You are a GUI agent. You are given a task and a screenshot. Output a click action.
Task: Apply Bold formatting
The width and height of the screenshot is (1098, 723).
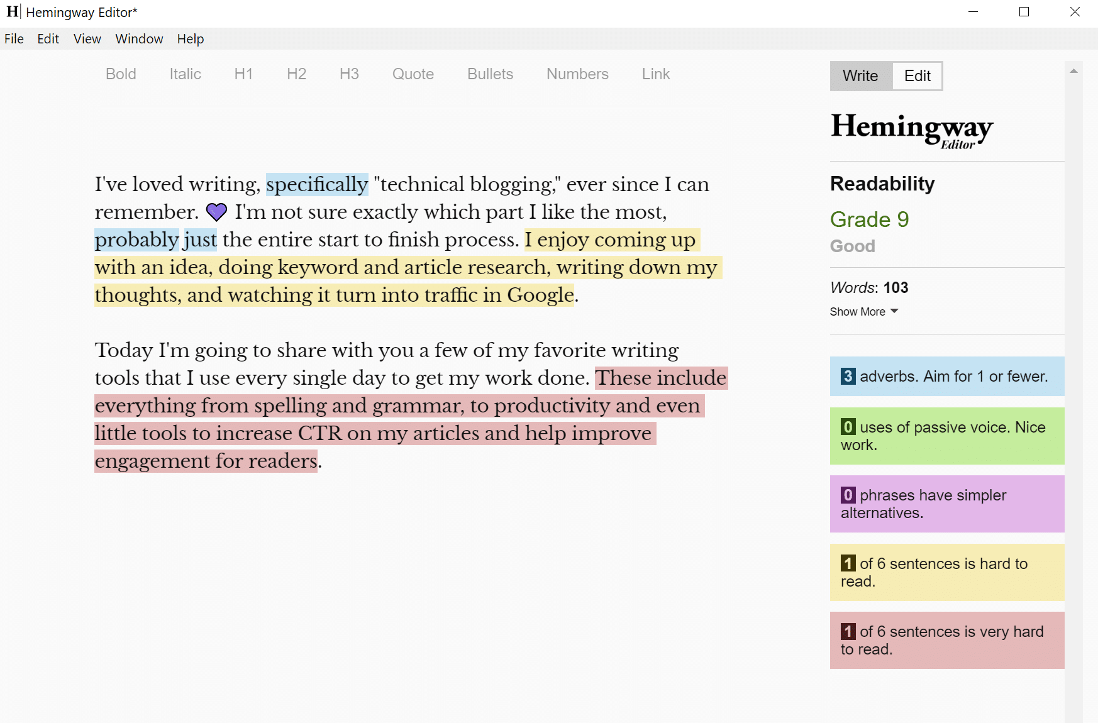coord(121,74)
